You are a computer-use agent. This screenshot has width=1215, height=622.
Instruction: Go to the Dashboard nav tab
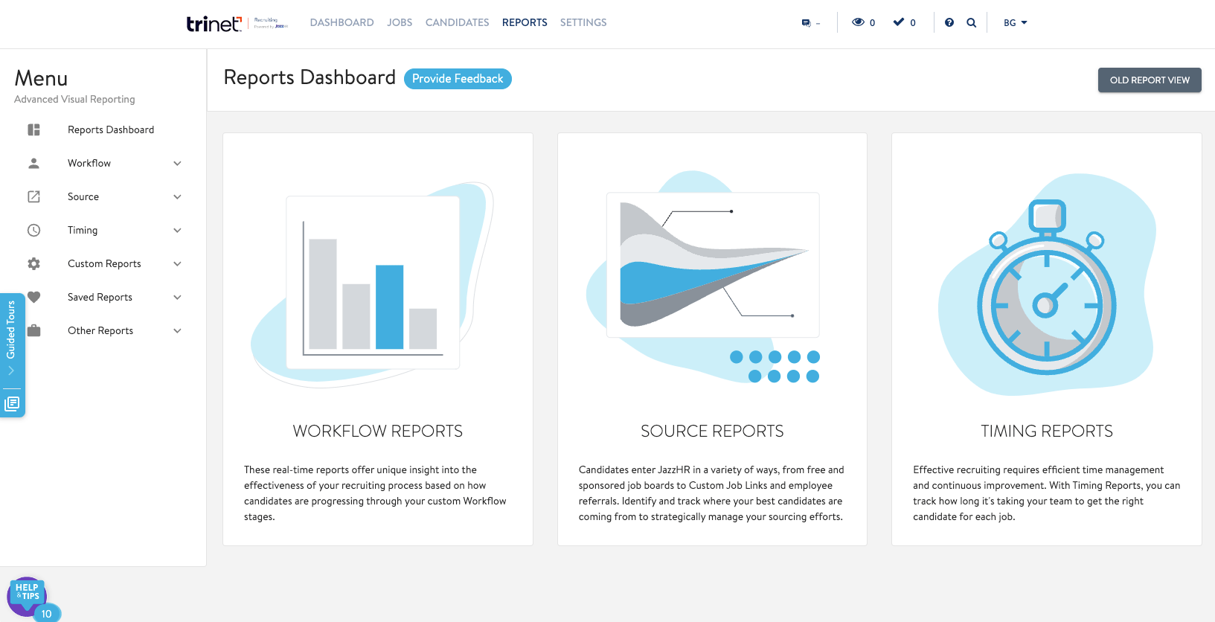[342, 22]
